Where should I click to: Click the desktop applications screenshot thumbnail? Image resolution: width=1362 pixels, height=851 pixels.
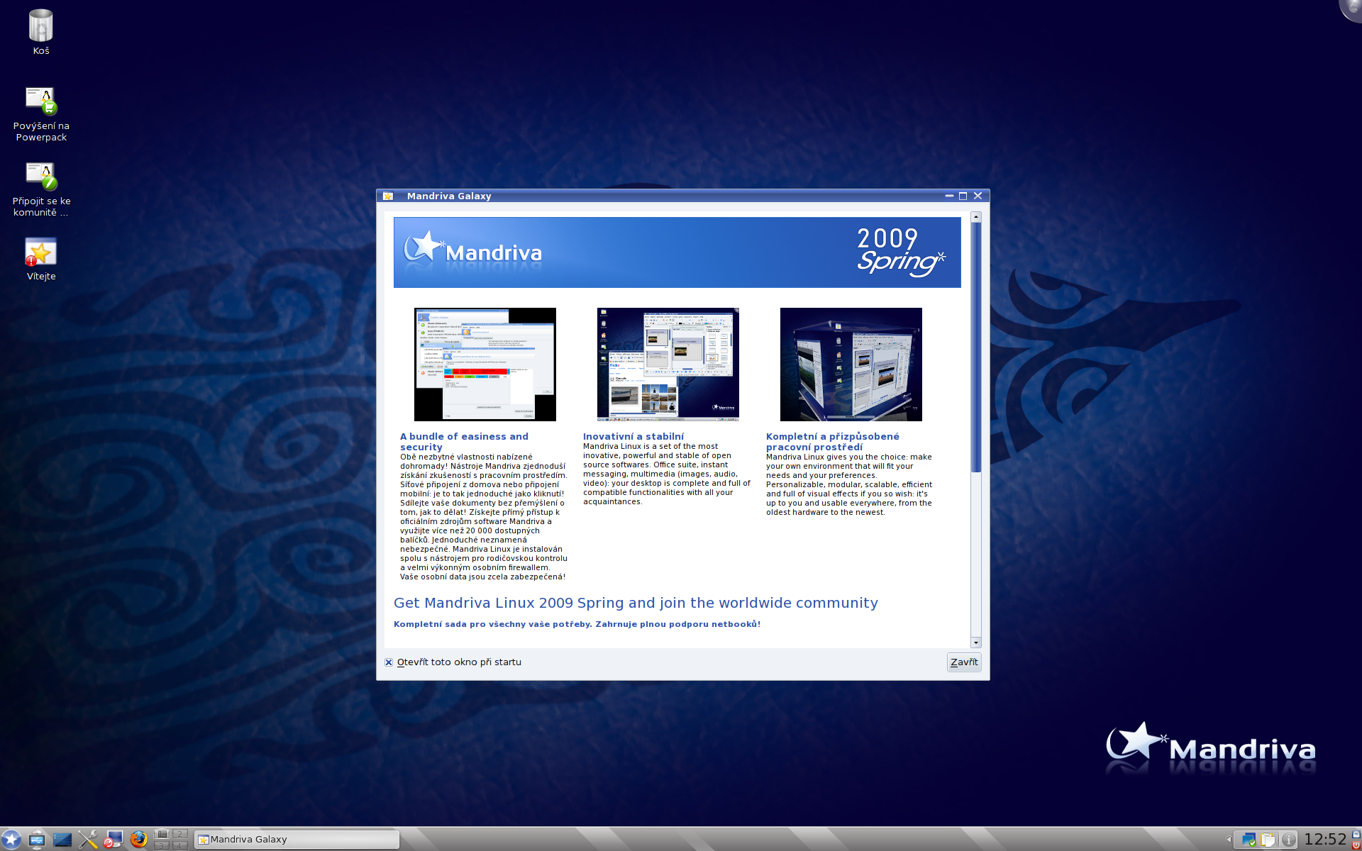tap(668, 365)
